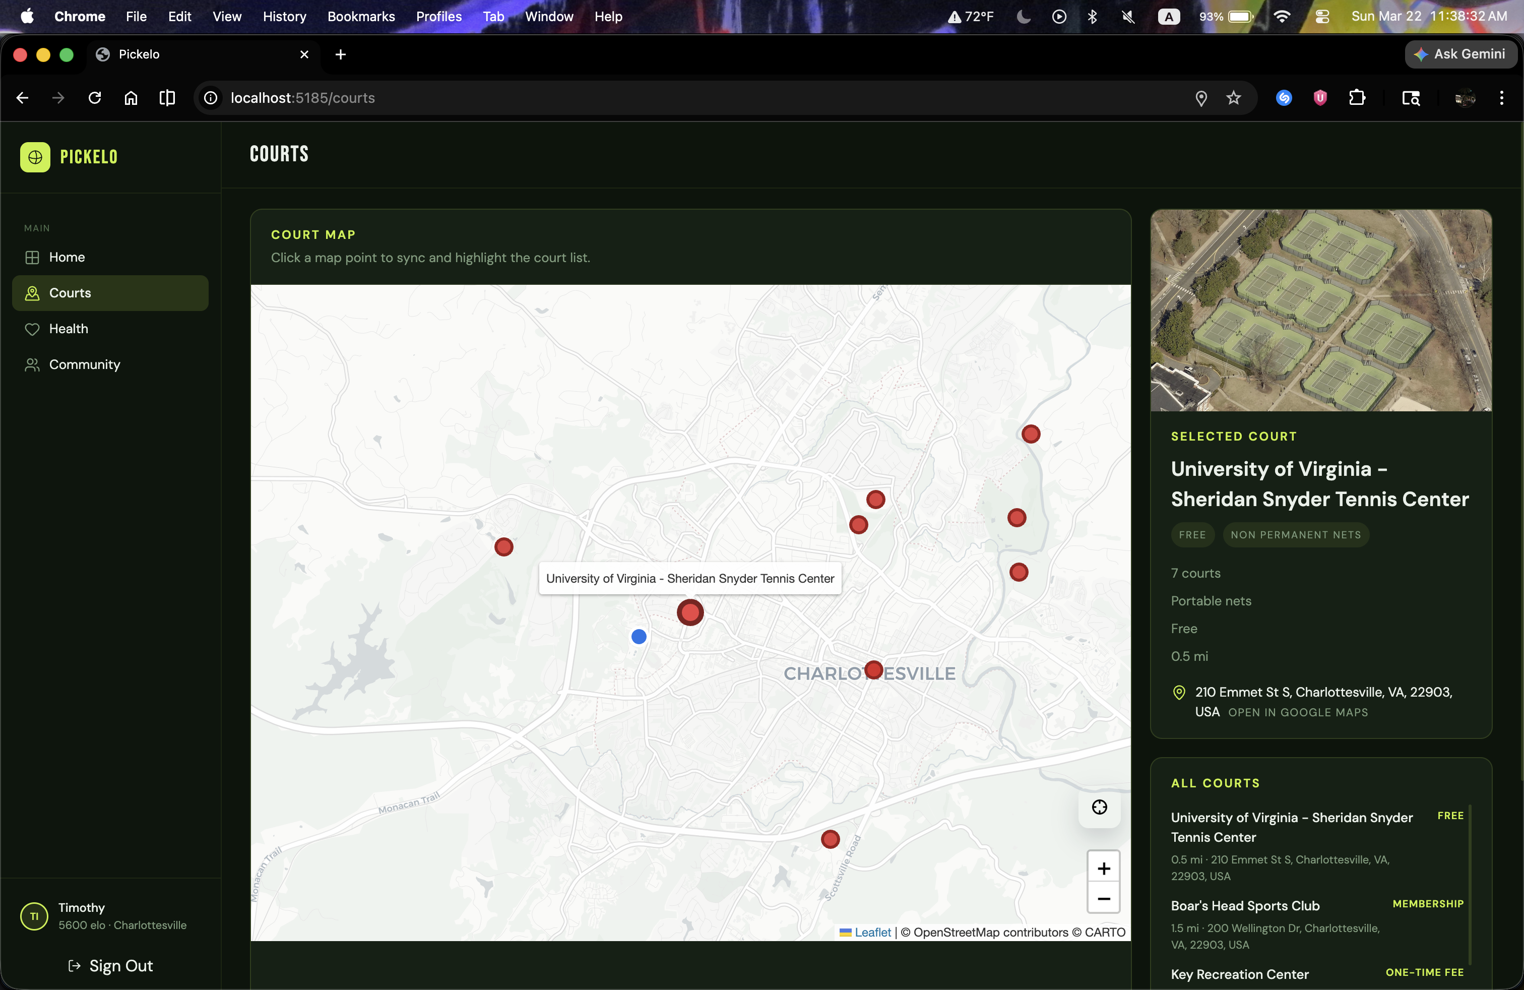Bookmark page with the star icon
This screenshot has height=990, width=1524.
click(x=1233, y=98)
